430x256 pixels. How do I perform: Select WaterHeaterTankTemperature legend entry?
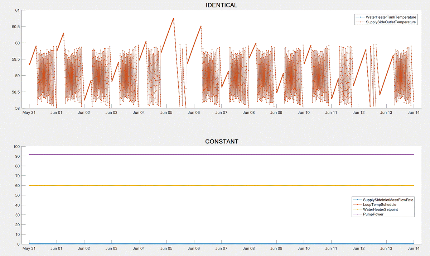[385, 17]
